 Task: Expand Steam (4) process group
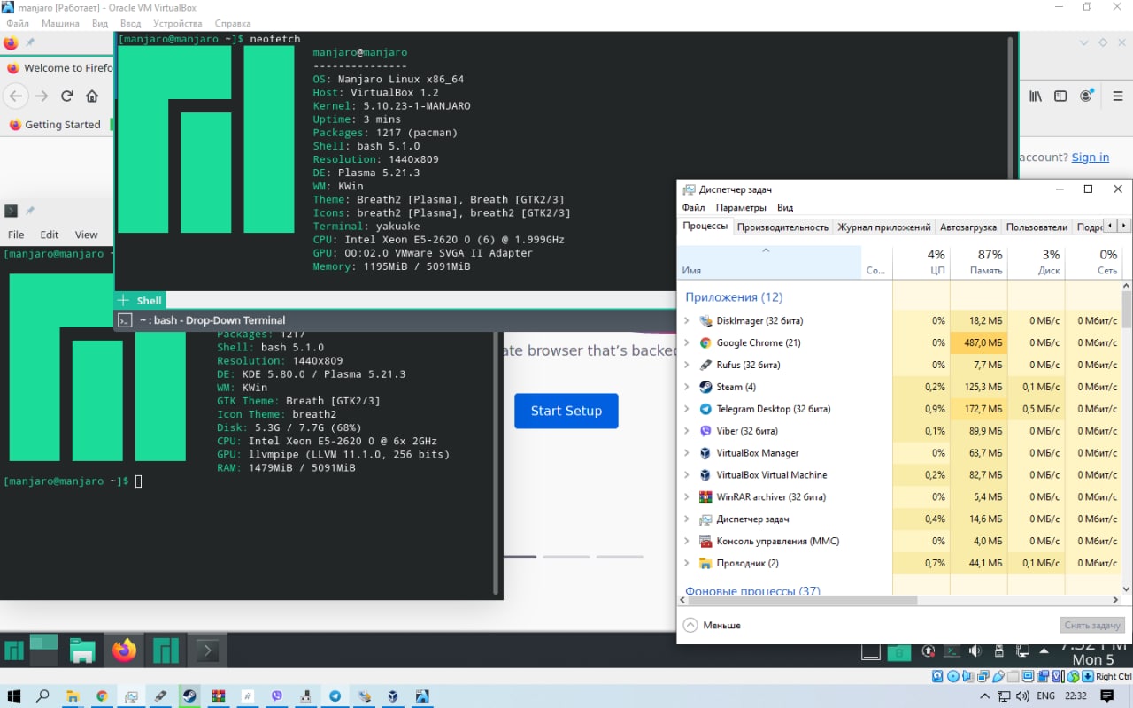(687, 387)
